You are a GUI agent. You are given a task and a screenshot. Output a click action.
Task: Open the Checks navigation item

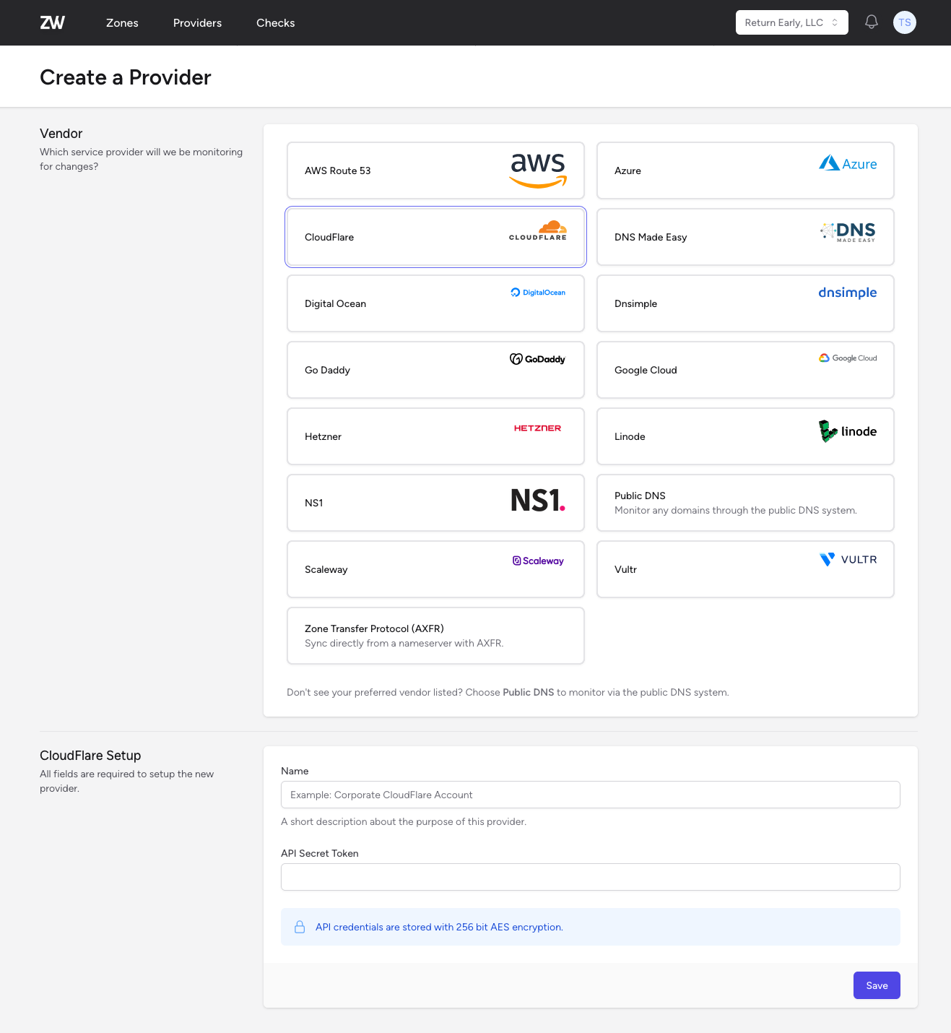click(275, 22)
